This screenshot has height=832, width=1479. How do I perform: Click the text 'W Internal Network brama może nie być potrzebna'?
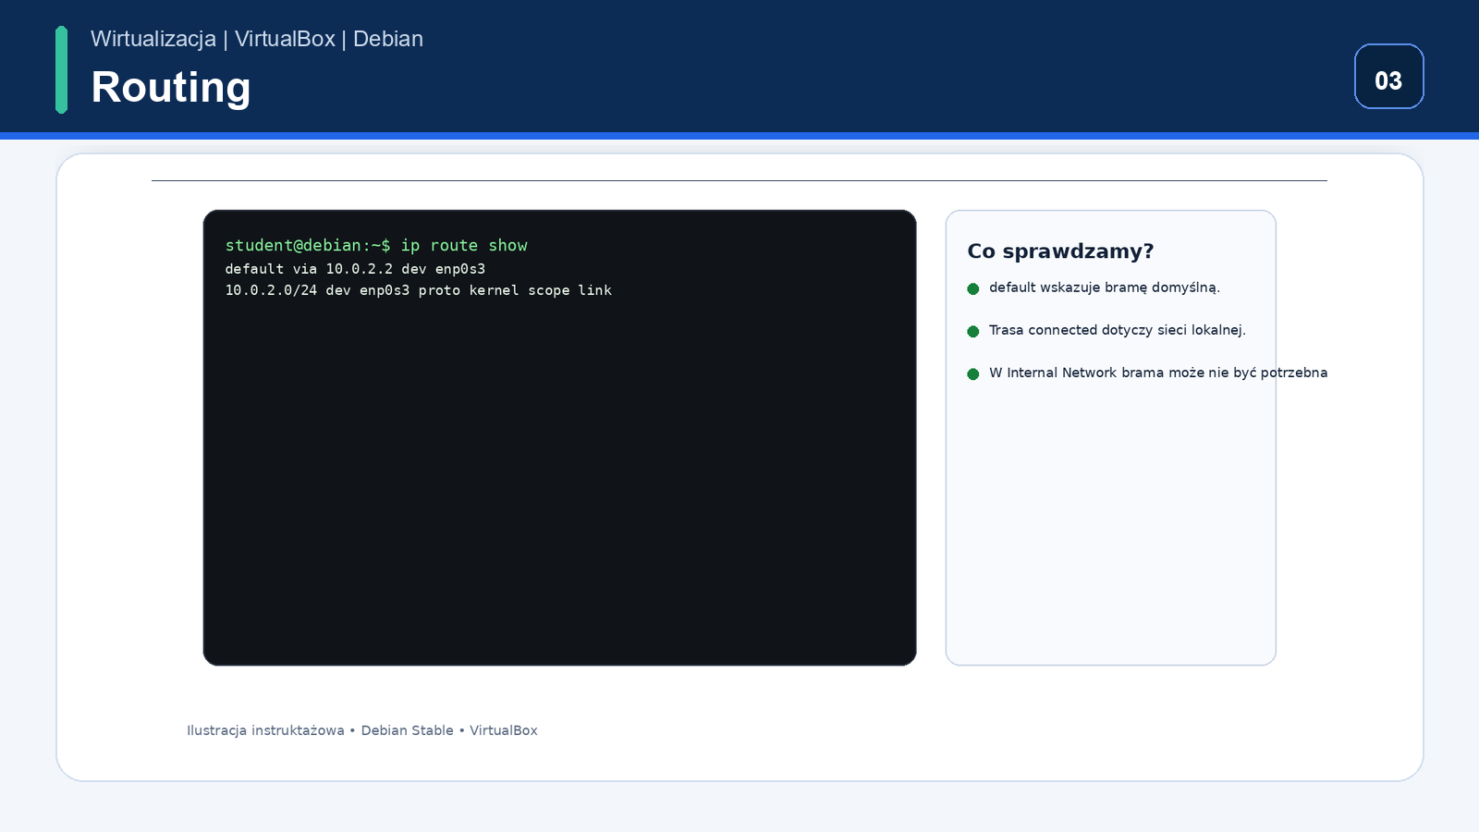point(1158,373)
